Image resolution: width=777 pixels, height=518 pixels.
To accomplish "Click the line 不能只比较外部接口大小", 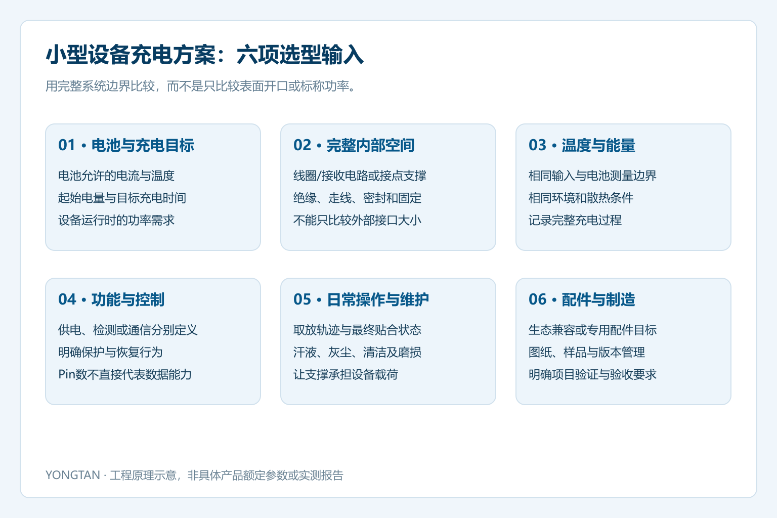I will click(358, 221).
